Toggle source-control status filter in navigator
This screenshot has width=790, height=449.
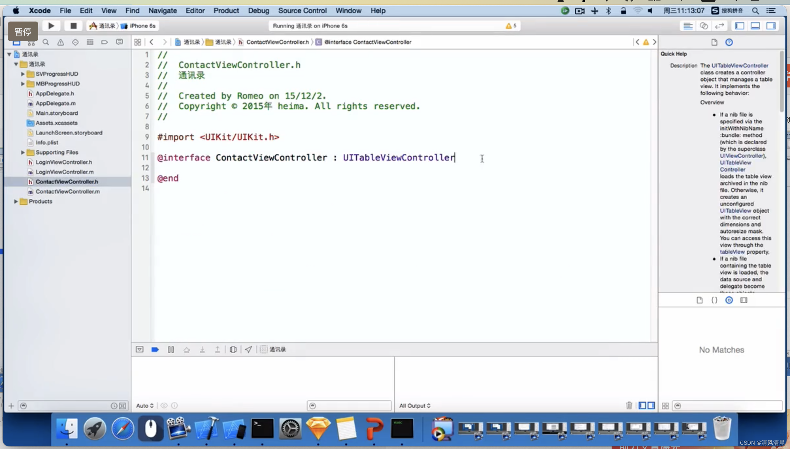pyautogui.click(x=123, y=406)
